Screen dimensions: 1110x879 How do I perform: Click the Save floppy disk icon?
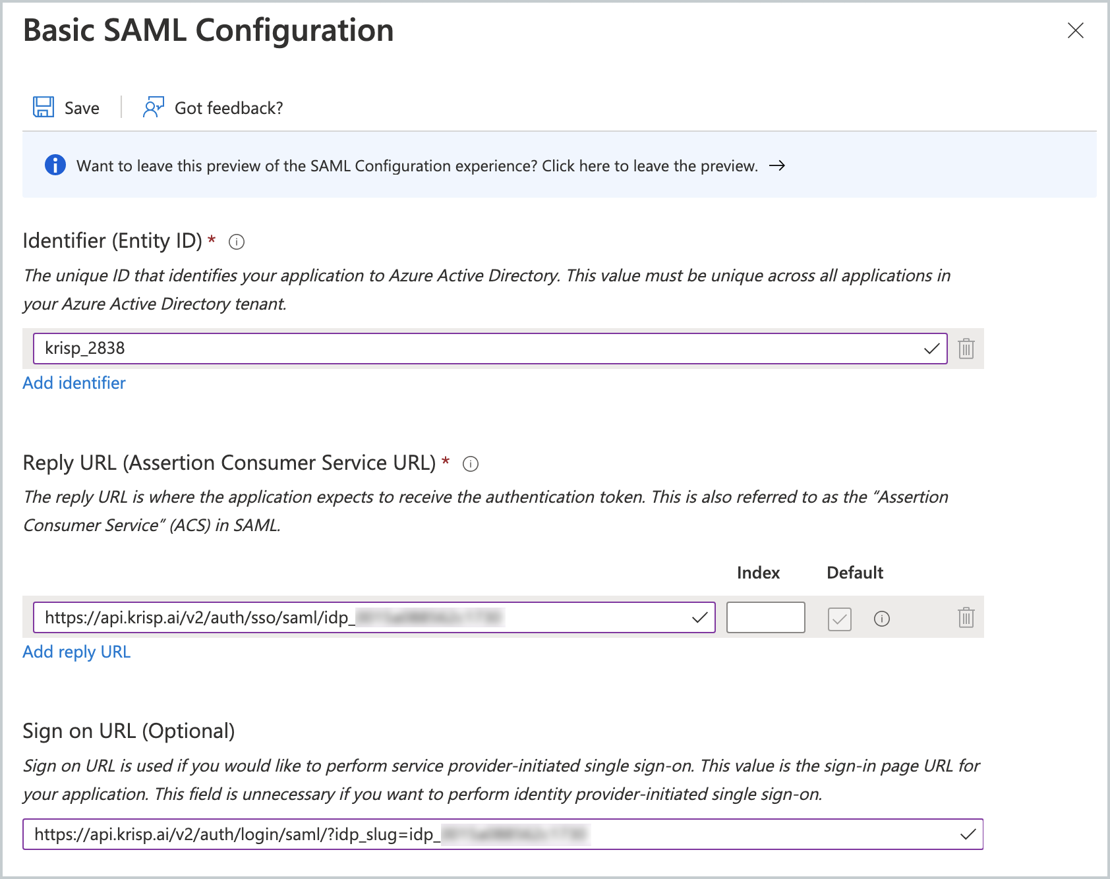(x=44, y=107)
